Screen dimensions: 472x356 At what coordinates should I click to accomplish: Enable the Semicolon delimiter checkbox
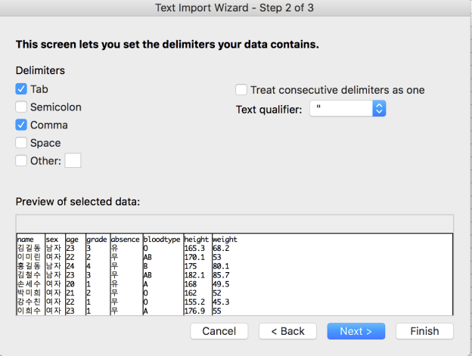pyautogui.click(x=21, y=107)
